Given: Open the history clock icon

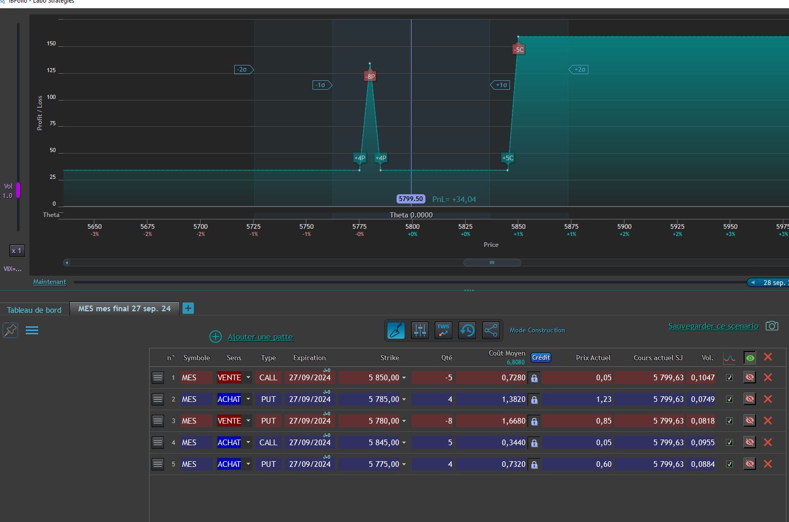Looking at the screenshot, I should 467,330.
